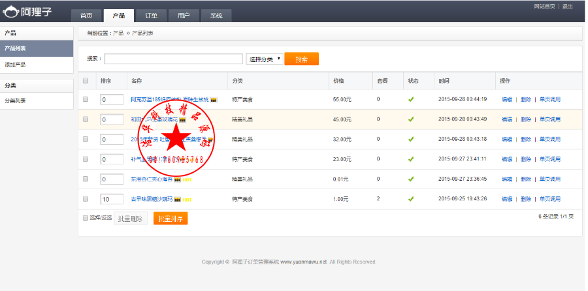
Task: Check the box for the 55.00元 product
Action: 86,99
